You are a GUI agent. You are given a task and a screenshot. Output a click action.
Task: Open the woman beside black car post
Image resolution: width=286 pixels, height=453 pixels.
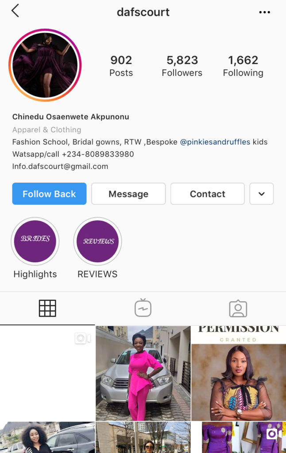pyautogui.click(x=47, y=437)
